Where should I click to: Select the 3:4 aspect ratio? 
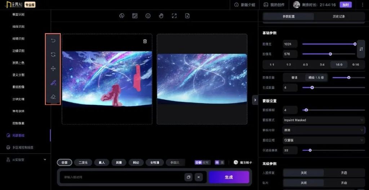[x=322, y=65]
